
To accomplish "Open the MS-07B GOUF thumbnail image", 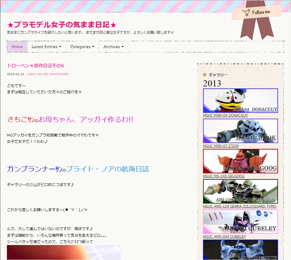I will (240, 250).
